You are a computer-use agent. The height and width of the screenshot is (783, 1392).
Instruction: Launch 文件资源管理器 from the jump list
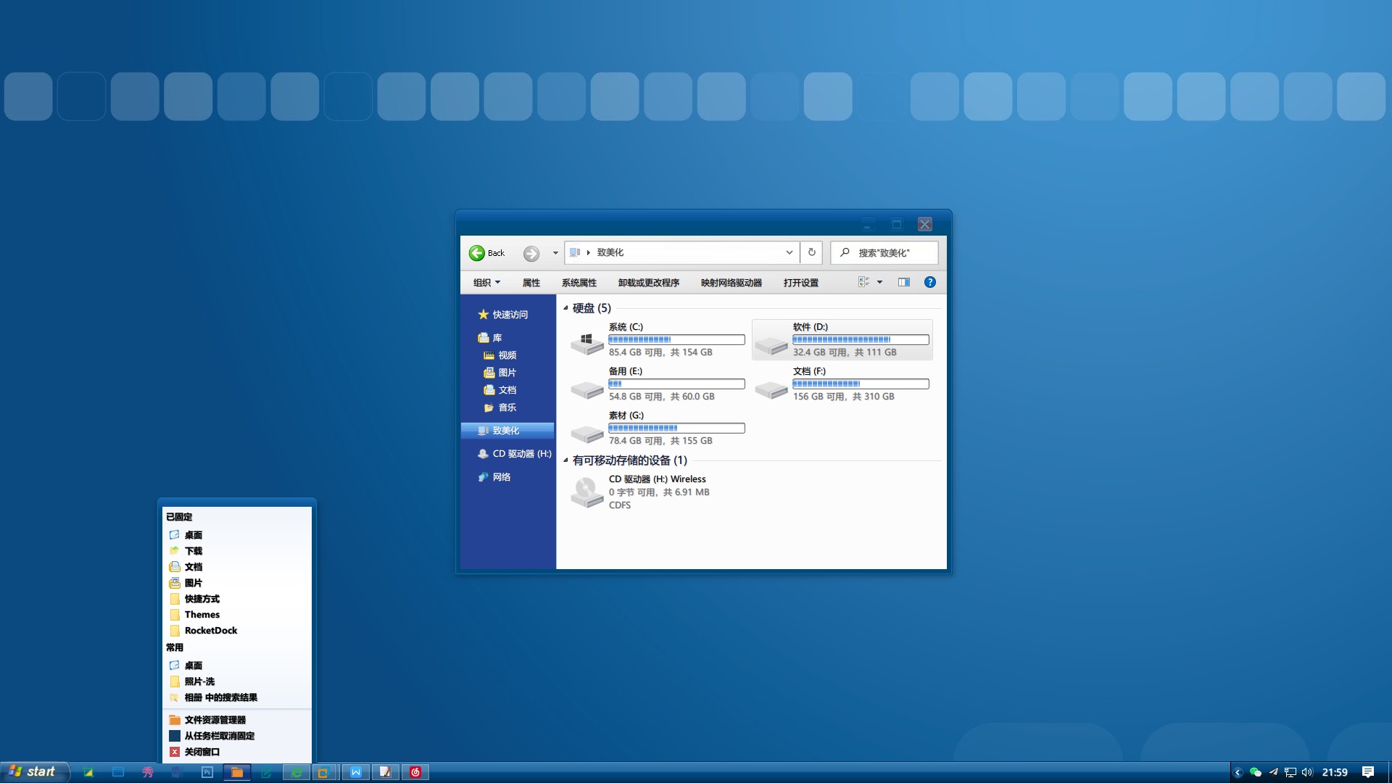237,720
